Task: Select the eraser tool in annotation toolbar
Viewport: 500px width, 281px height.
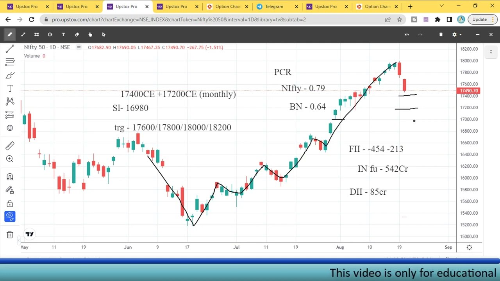Action: (x=77, y=34)
